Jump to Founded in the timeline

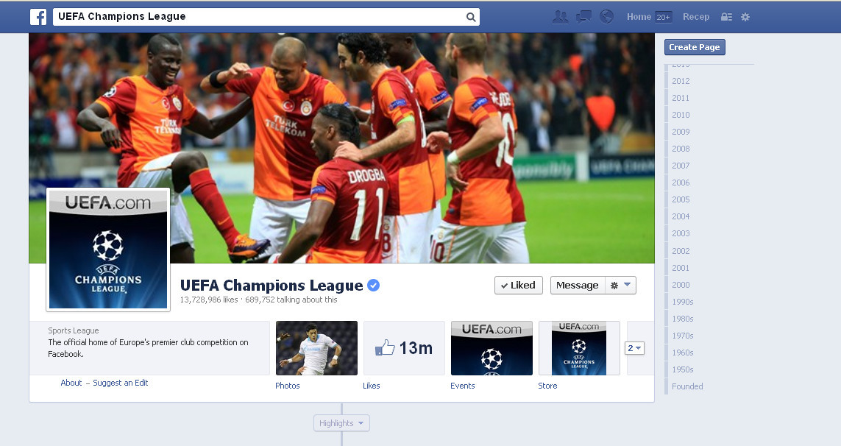687,386
